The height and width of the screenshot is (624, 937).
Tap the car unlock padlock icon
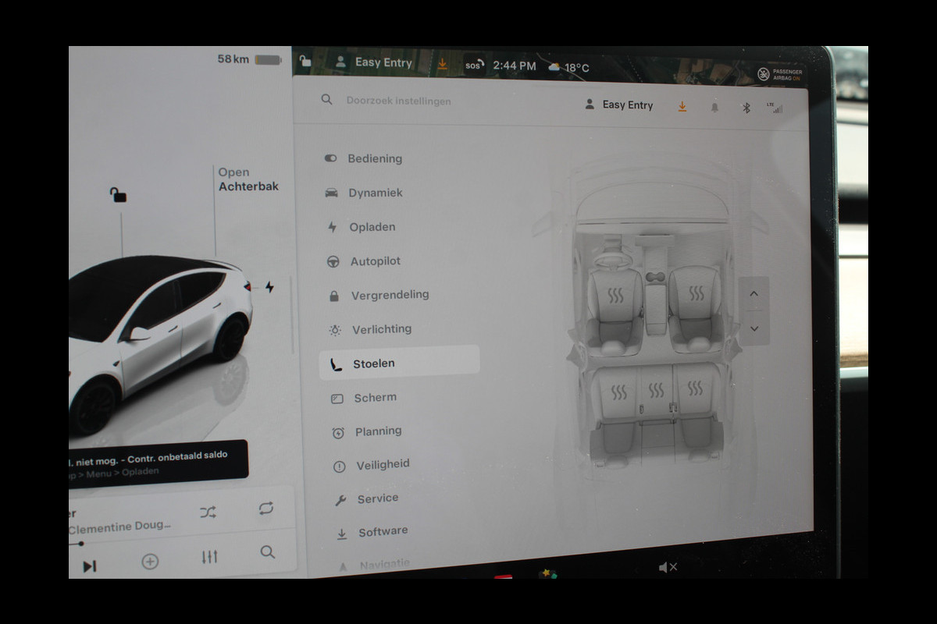118,194
